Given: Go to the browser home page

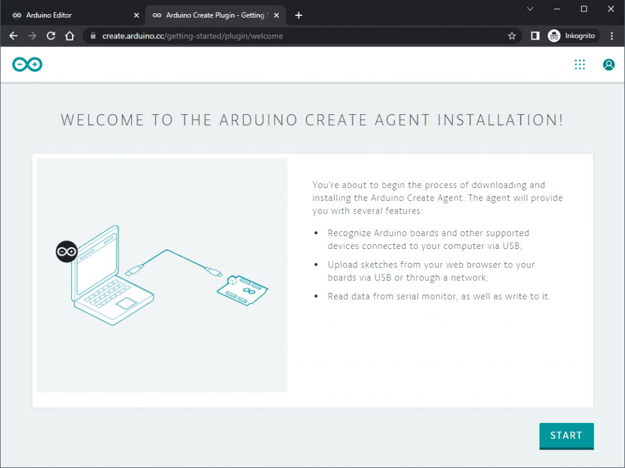Looking at the screenshot, I should point(70,36).
